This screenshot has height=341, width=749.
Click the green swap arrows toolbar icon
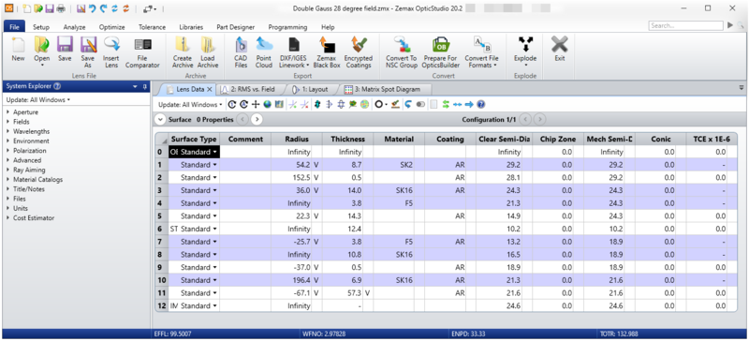pos(446,104)
